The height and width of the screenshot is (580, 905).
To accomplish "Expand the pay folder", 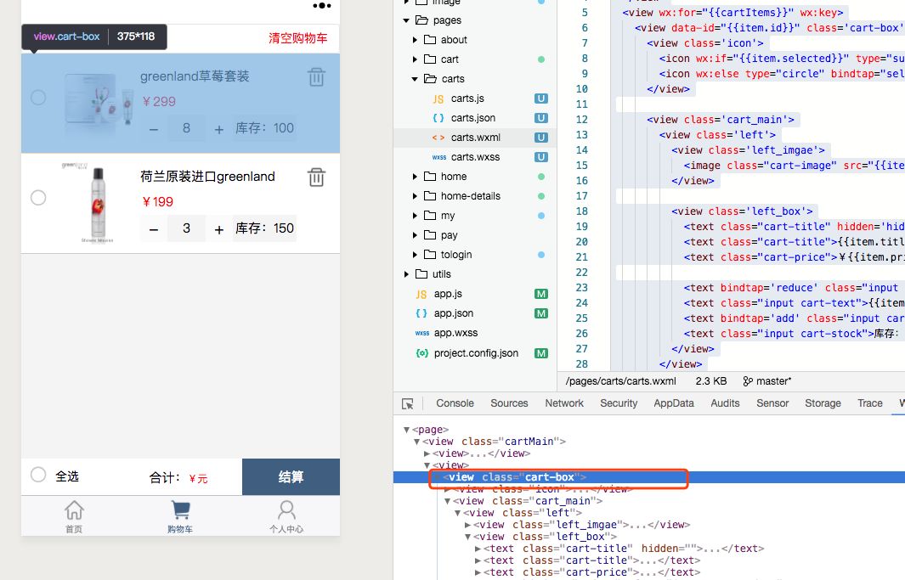I will (x=415, y=235).
